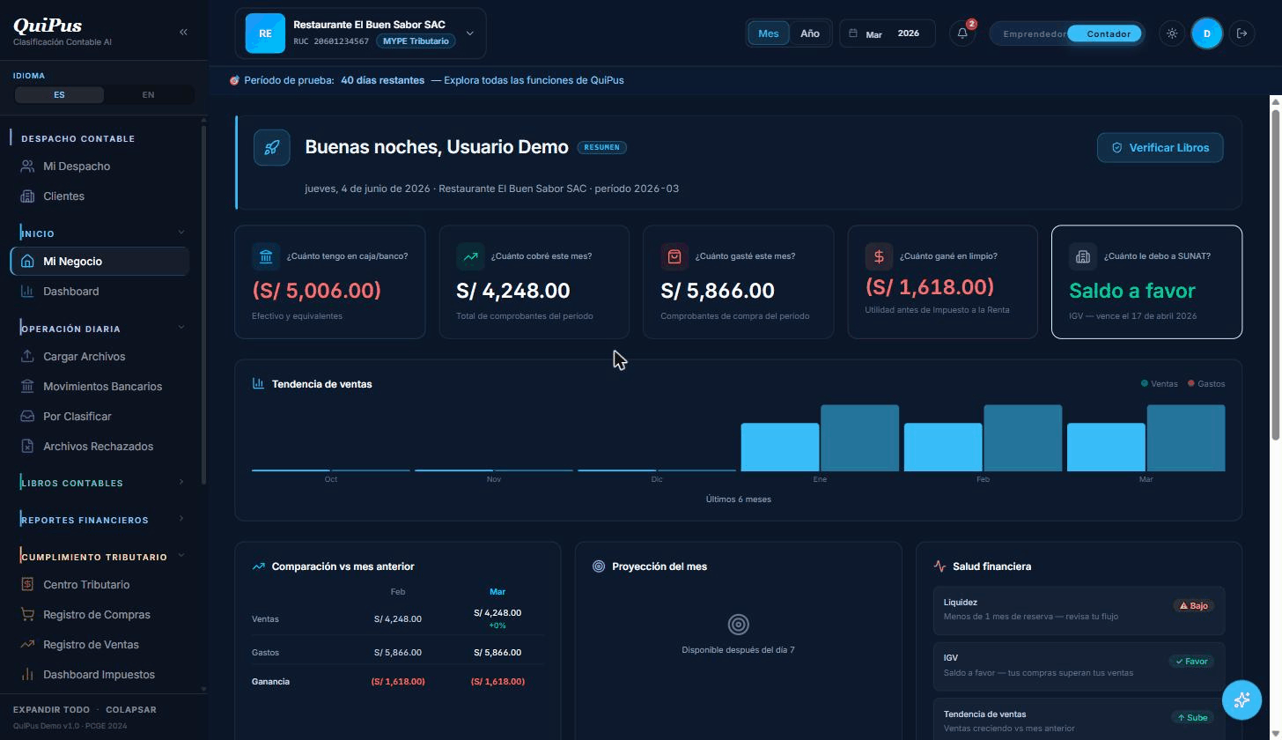Image resolution: width=1282 pixels, height=740 pixels.
Task: Collapse the sidebar with double-chevron icon
Action: tap(183, 32)
